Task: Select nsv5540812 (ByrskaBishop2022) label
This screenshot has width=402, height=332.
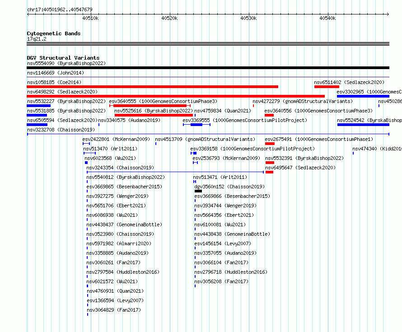Action: click(x=126, y=177)
